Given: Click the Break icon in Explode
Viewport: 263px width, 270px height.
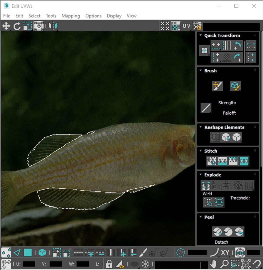Looking at the screenshot, I should click(206, 185).
